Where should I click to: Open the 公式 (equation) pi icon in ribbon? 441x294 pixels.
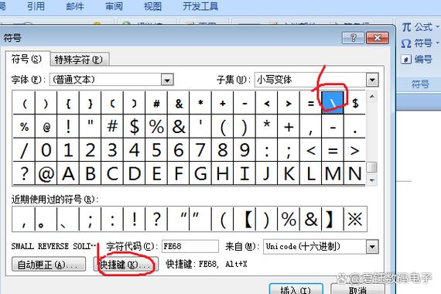pos(406,27)
